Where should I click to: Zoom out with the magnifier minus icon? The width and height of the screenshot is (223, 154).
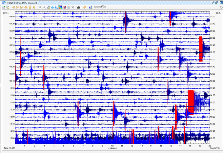[44, 7]
